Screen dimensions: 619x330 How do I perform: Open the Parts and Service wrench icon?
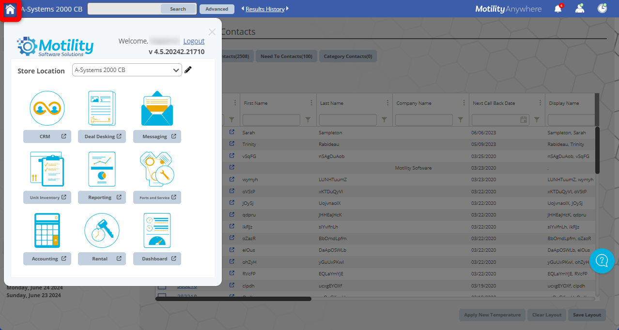tap(157, 169)
